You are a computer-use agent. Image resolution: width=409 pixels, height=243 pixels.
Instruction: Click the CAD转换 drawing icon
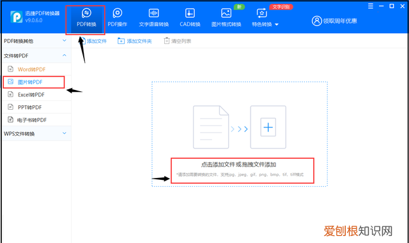(190, 13)
